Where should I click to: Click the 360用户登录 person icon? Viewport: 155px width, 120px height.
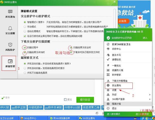(108, 99)
